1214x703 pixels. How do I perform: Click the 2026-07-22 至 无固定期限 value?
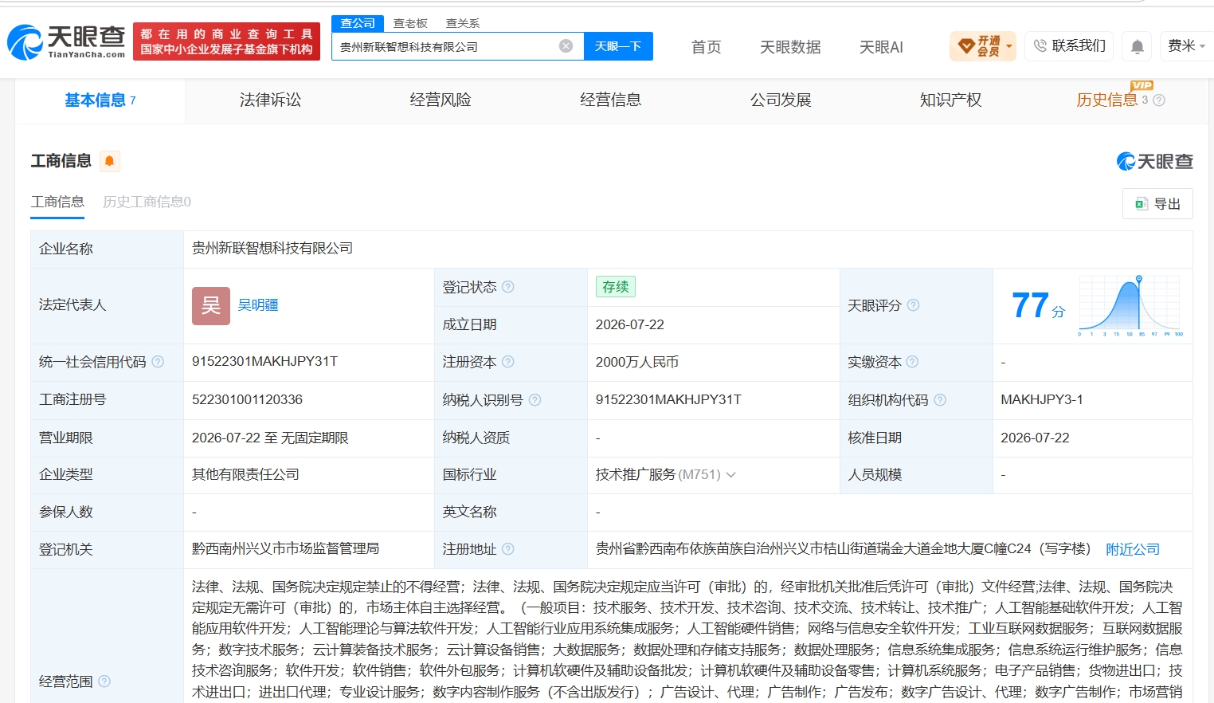click(270, 438)
